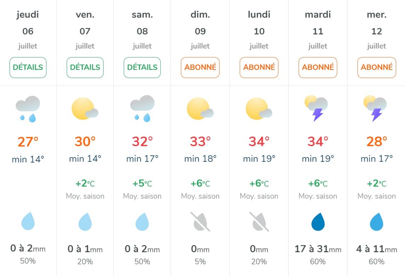
Task: Click the rain cloud icon for samedi
Action: coord(142,109)
